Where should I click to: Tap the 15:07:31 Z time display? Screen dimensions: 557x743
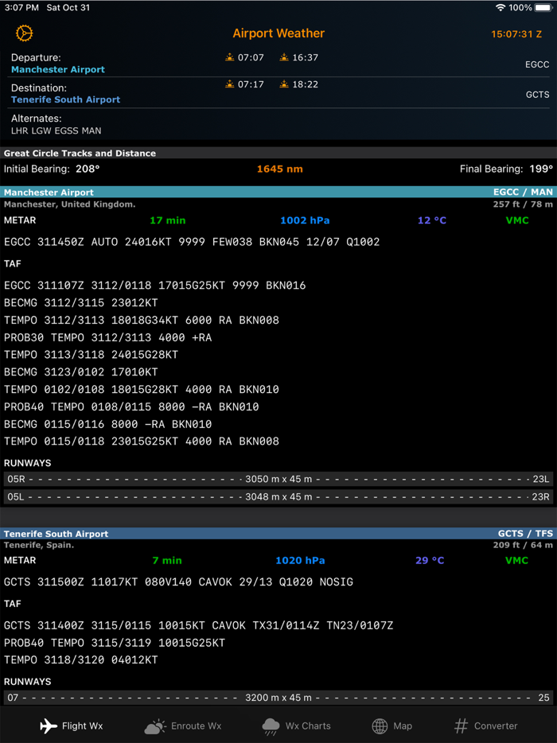pyautogui.click(x=516, y=34)
